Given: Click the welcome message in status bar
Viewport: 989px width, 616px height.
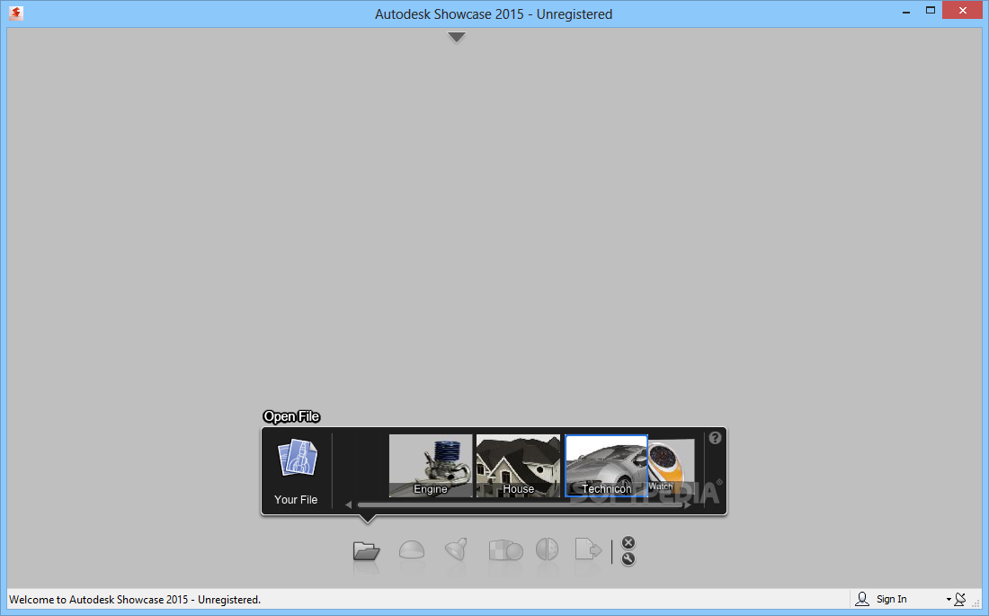Looking at the screenshot, I should (135, 600).
